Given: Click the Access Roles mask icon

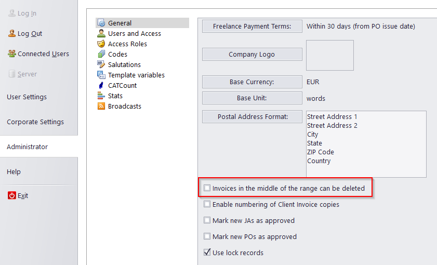Looking at the screenshot, I should click(x=101, y=44).
